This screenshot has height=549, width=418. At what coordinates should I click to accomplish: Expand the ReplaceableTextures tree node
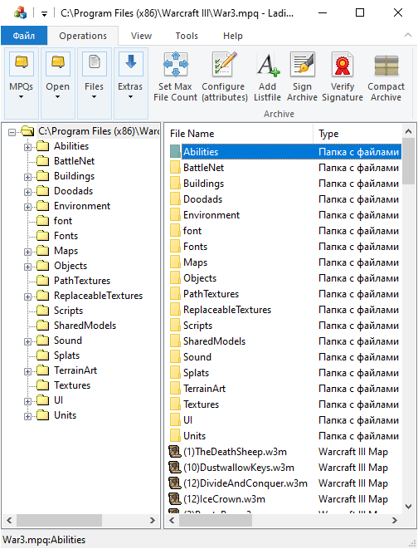point(27,297)
